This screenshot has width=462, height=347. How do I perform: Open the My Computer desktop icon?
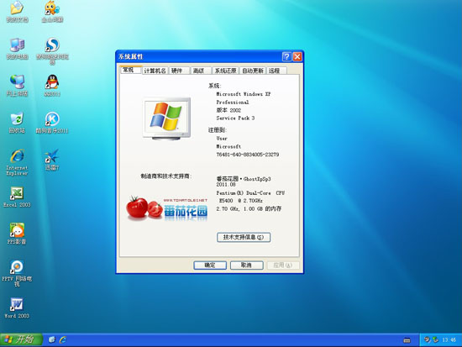17,49
